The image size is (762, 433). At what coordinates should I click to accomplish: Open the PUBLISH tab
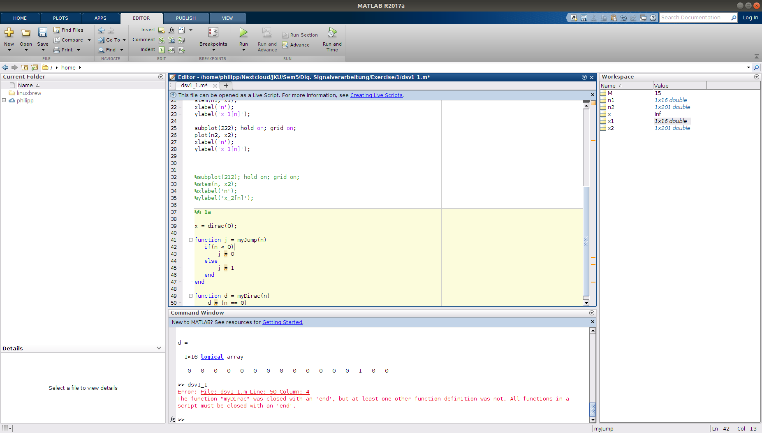(185, 18)
